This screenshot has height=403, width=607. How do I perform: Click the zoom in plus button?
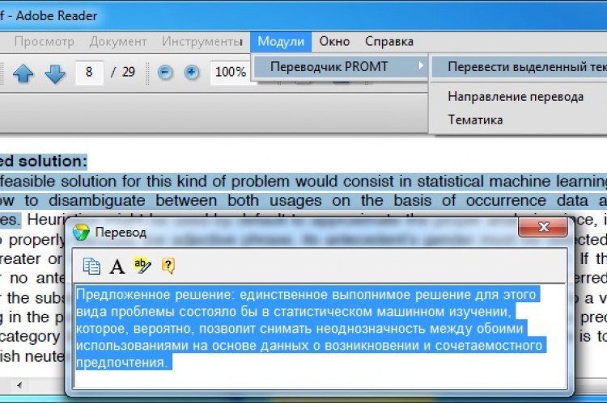click(x=191, y=72)
